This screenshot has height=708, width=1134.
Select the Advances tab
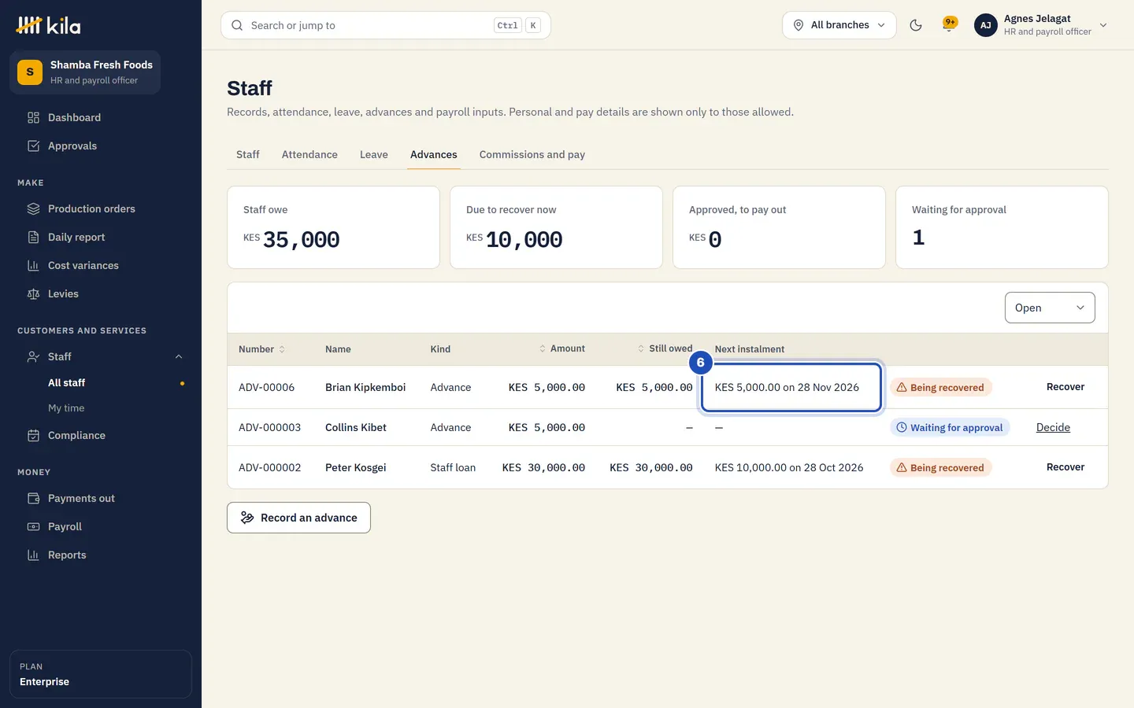[433, 154]
